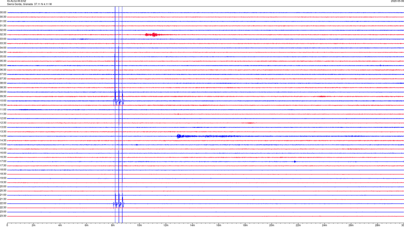404x227 pixels.
Task: Select the small red event on 12:30 trace
Action: pos(250,123)
